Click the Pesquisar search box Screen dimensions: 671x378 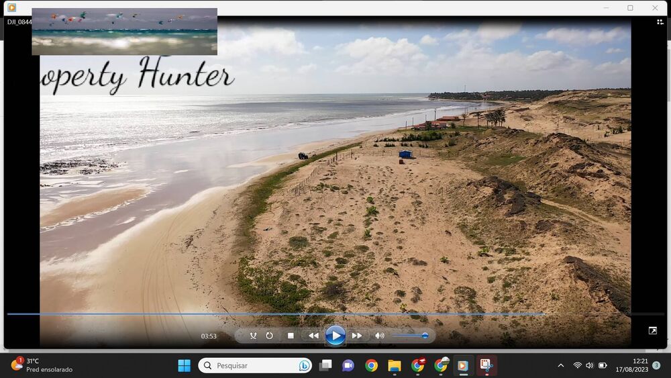click(255, 366)
